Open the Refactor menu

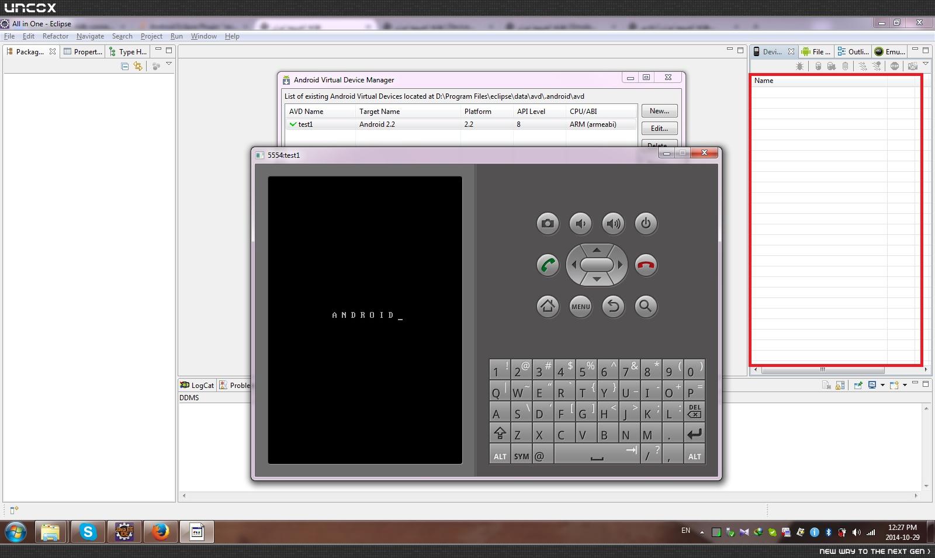click(x=56, y=36)
